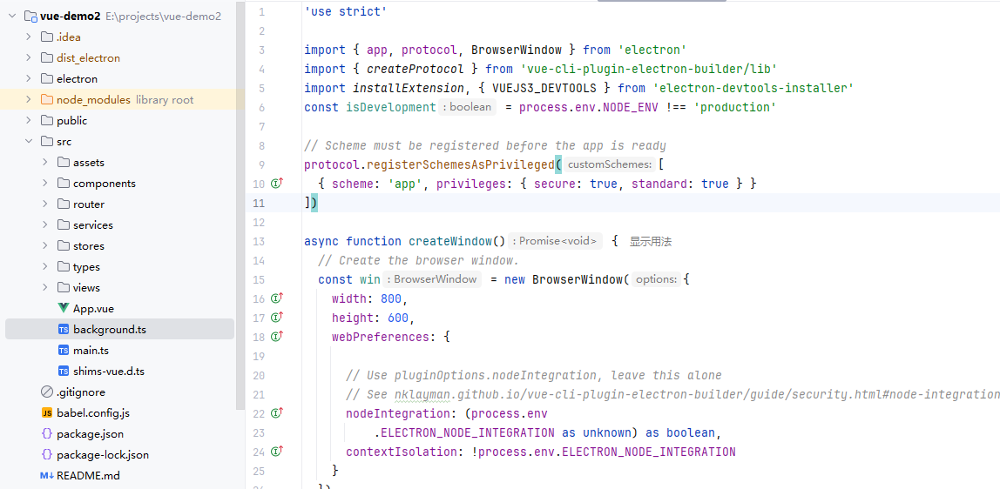Click the Vue icon beside App.vue
The width and height of the screenshot is (1000, 489).
click(x=64, y=309)
